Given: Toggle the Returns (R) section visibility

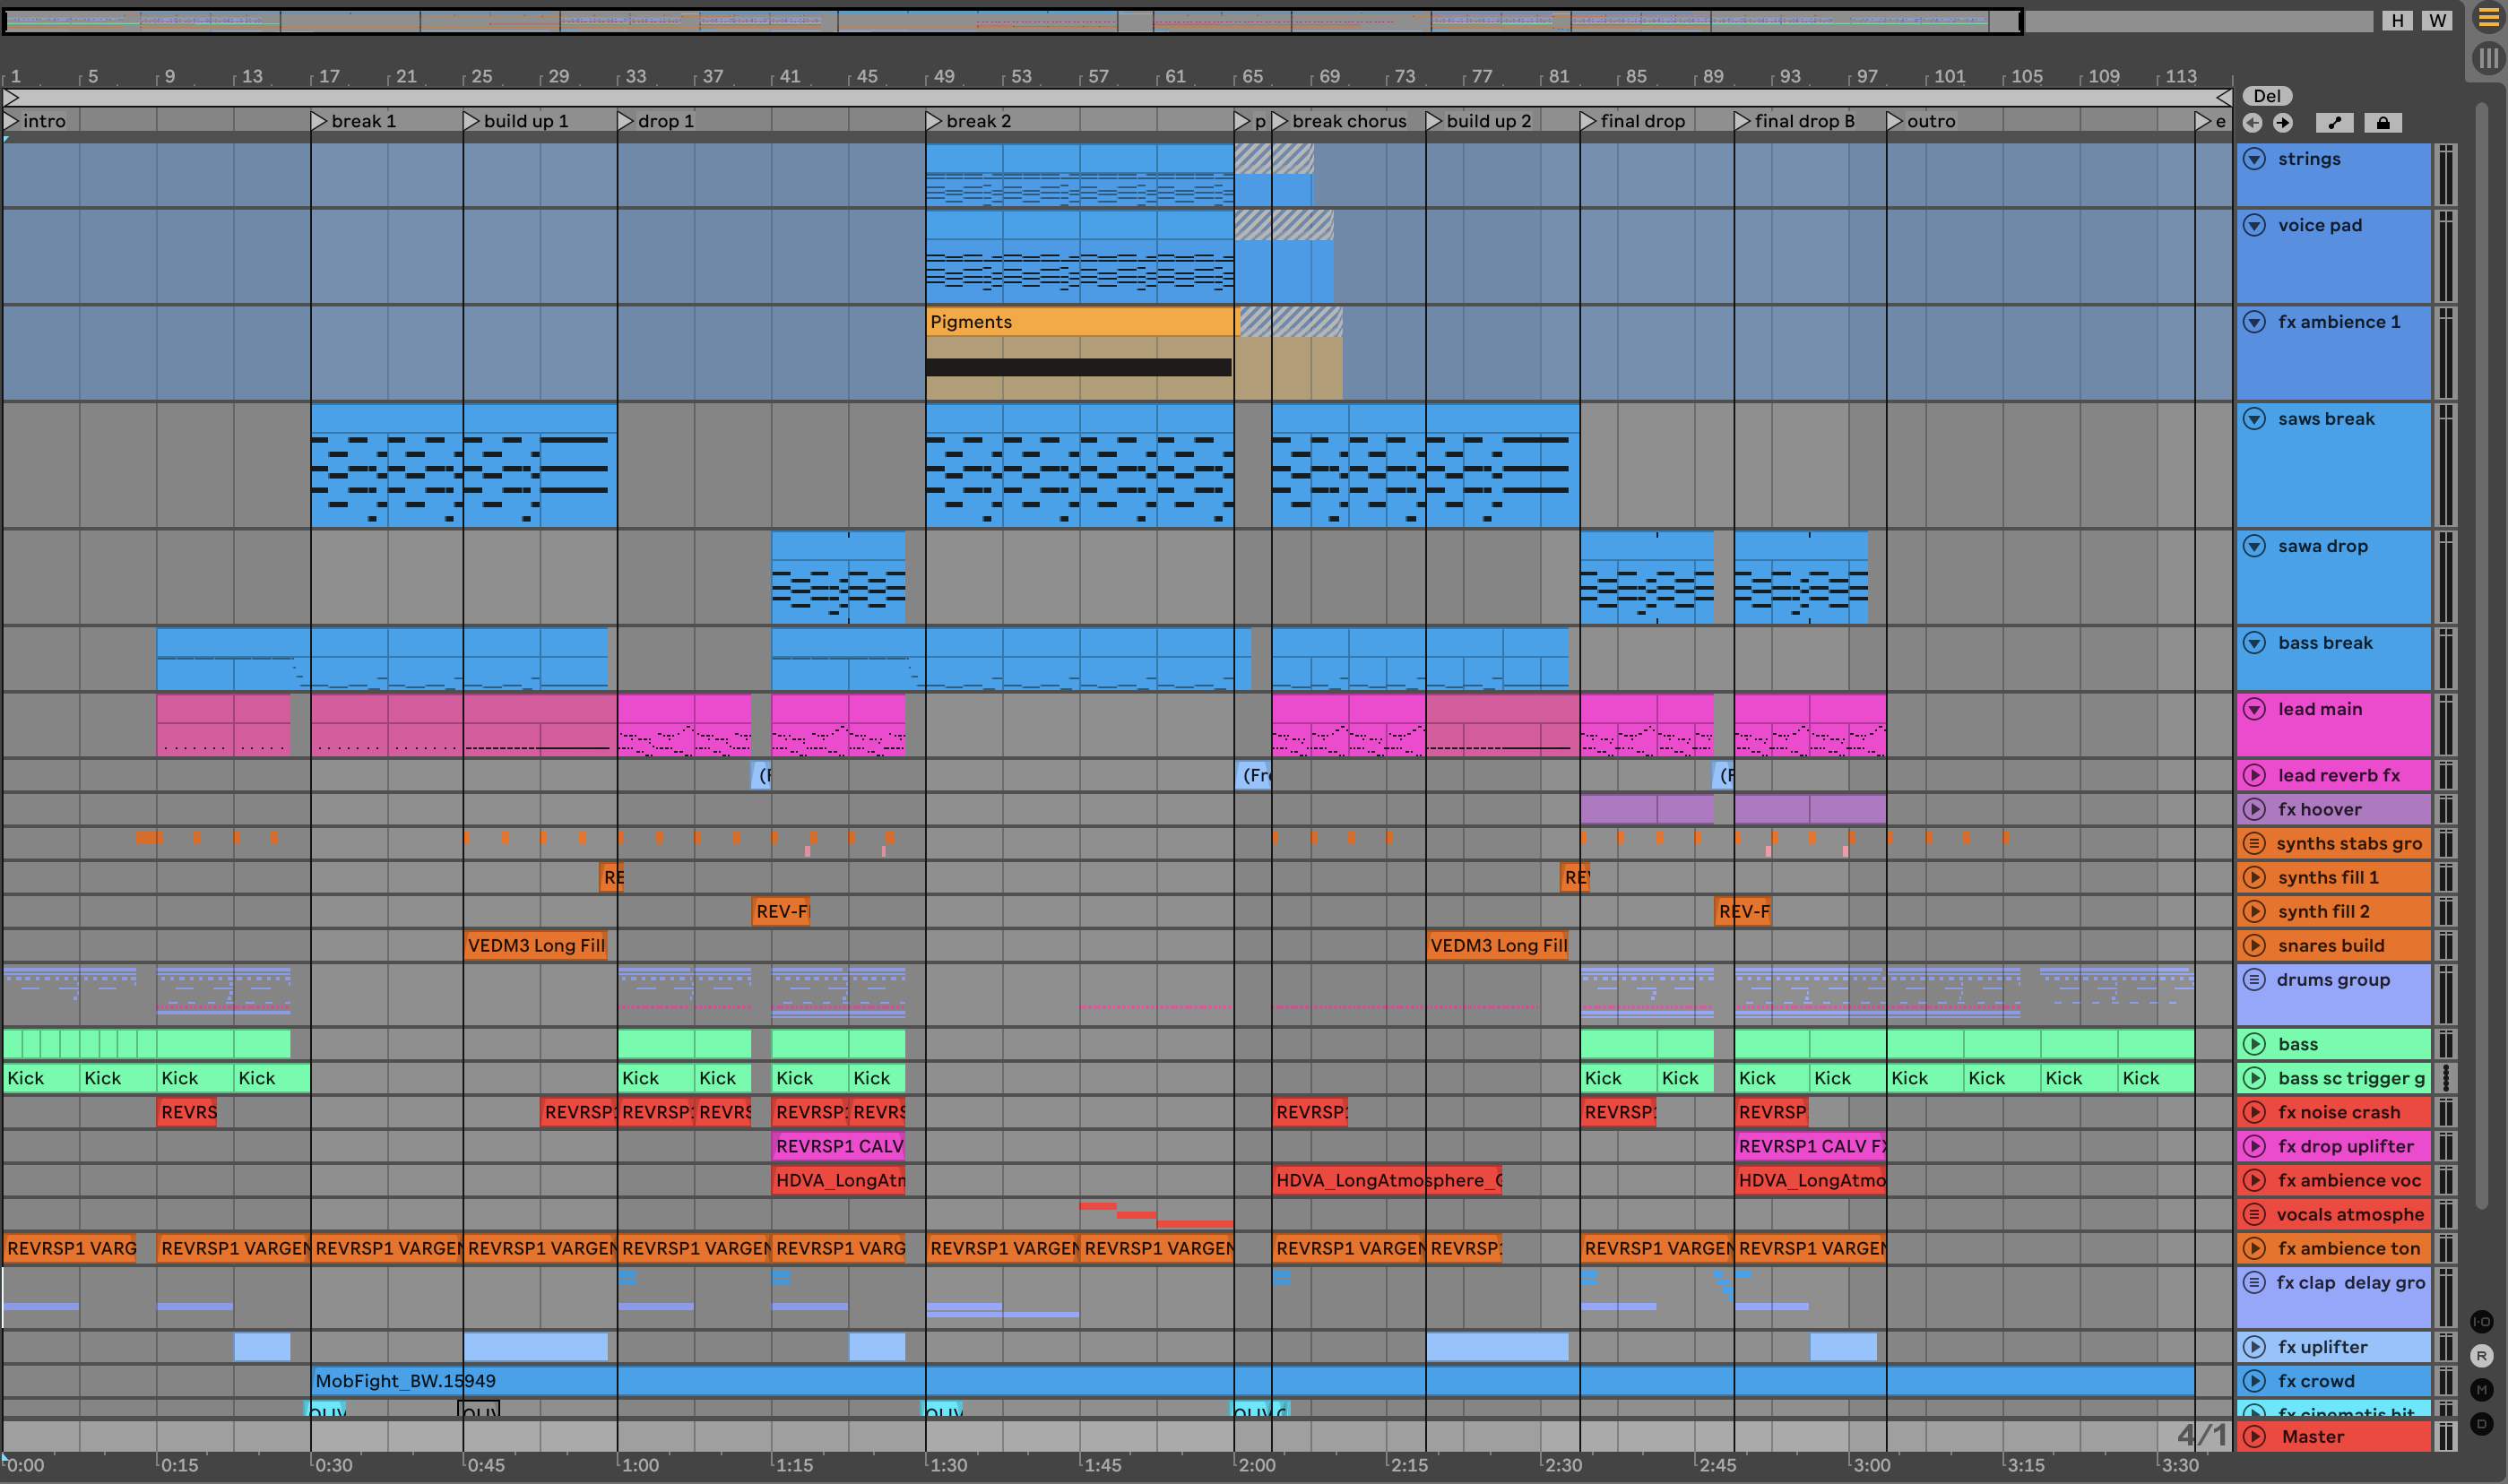Looking at the screenshot, I should click(2482, 1355).
